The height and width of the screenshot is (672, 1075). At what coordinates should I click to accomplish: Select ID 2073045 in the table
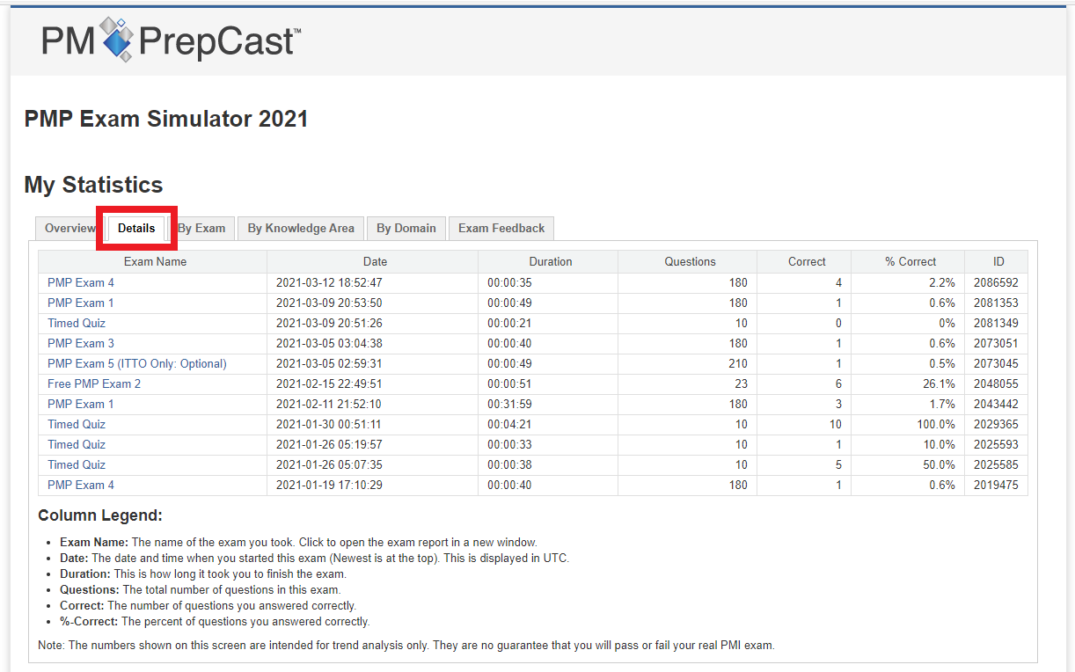pos(996,364)
